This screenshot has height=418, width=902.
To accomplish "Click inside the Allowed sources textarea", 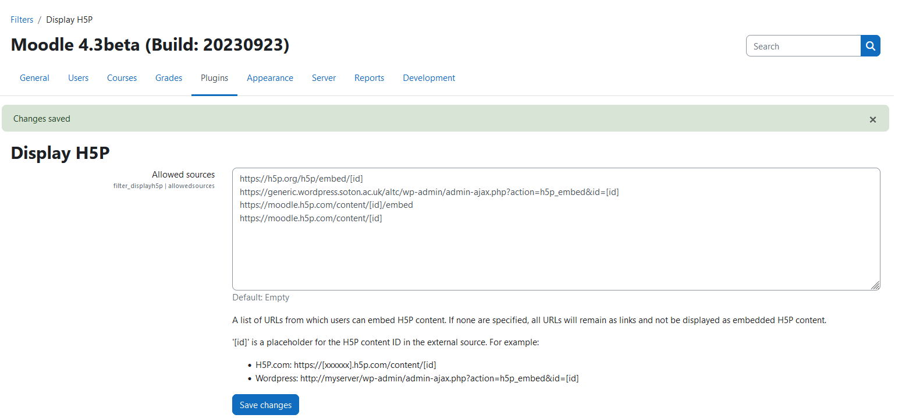I will [556, 229].
